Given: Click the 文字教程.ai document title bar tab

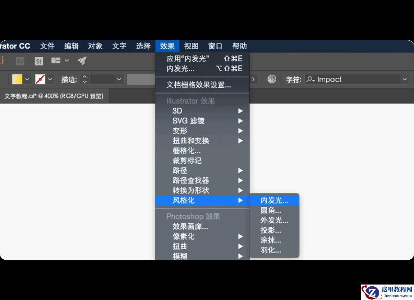Looking at the screenshot, I should tap(54, 96).
